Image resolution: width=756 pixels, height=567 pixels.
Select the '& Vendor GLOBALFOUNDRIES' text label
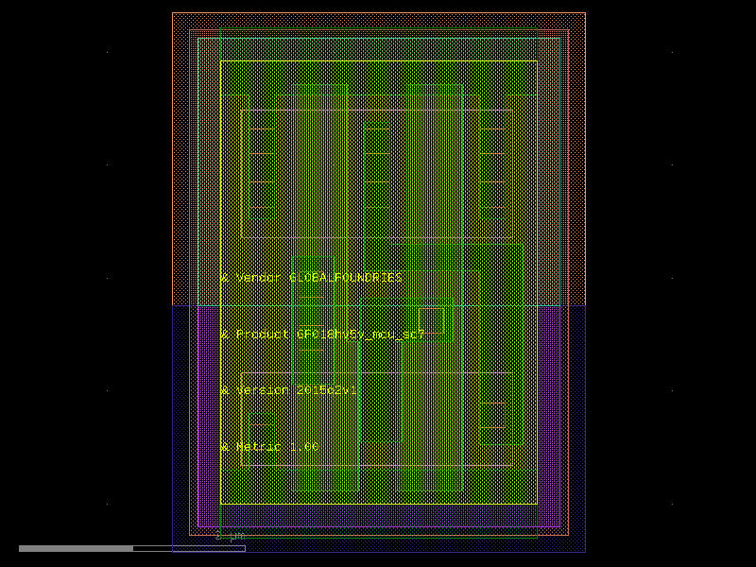click(x=312, y=278)
